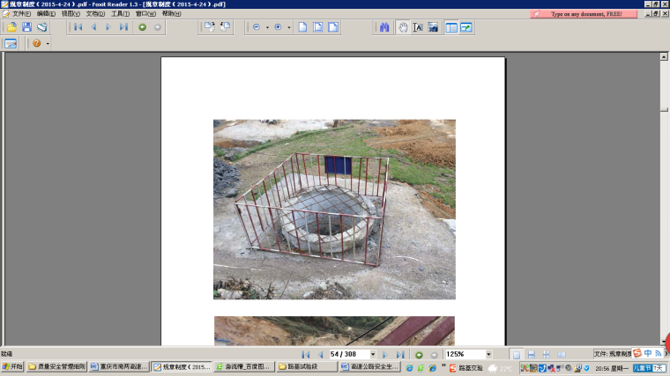
Task: Click the Print icon in toolbar
Action: [41, 27]
